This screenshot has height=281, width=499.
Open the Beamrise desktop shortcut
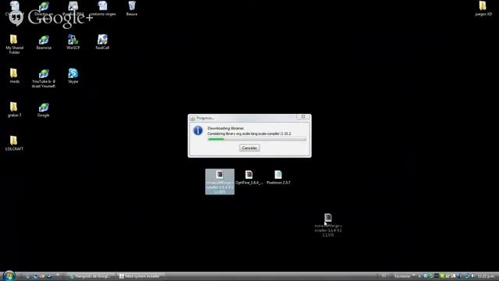tap(44, 42)
